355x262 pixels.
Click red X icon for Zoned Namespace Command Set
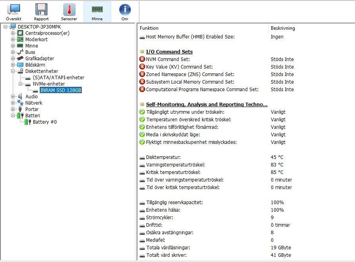[x=142, y=74]
